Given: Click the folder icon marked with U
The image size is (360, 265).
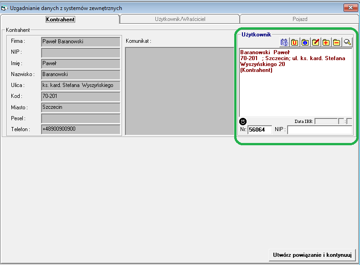Looking at the screenshot, I should [x=295, y=42].
